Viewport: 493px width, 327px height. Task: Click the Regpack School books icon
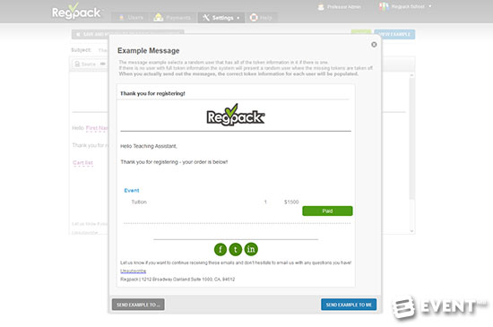[384, 6]
